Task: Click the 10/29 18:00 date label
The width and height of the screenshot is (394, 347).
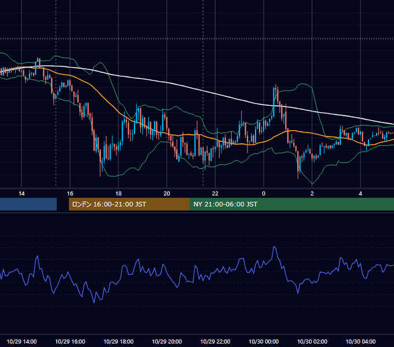Action: 118,341
